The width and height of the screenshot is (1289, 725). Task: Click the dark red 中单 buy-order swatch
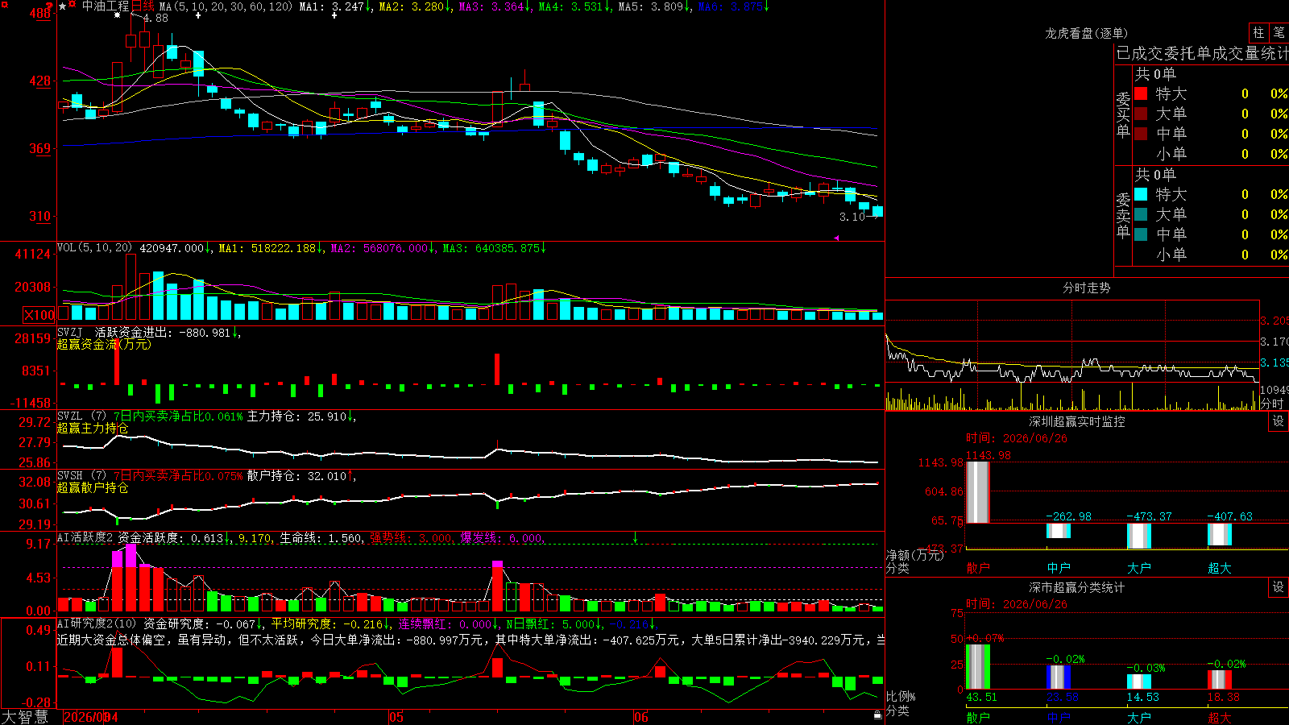1141,133
